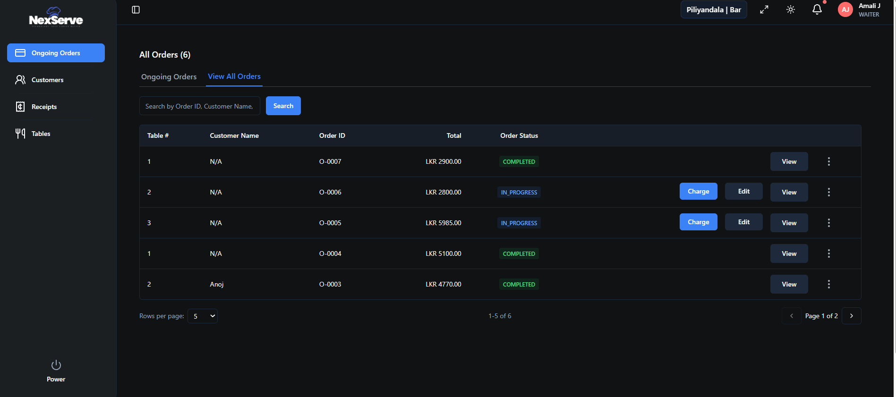Select the View All Orders tab
Viewport: 896px width, 397px height.
[234, 76]
